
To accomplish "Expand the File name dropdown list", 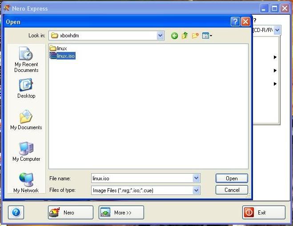I will pyautogui.click(x=197, y=178).
